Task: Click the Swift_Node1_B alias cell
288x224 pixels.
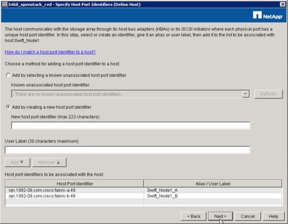Action: 213,196
